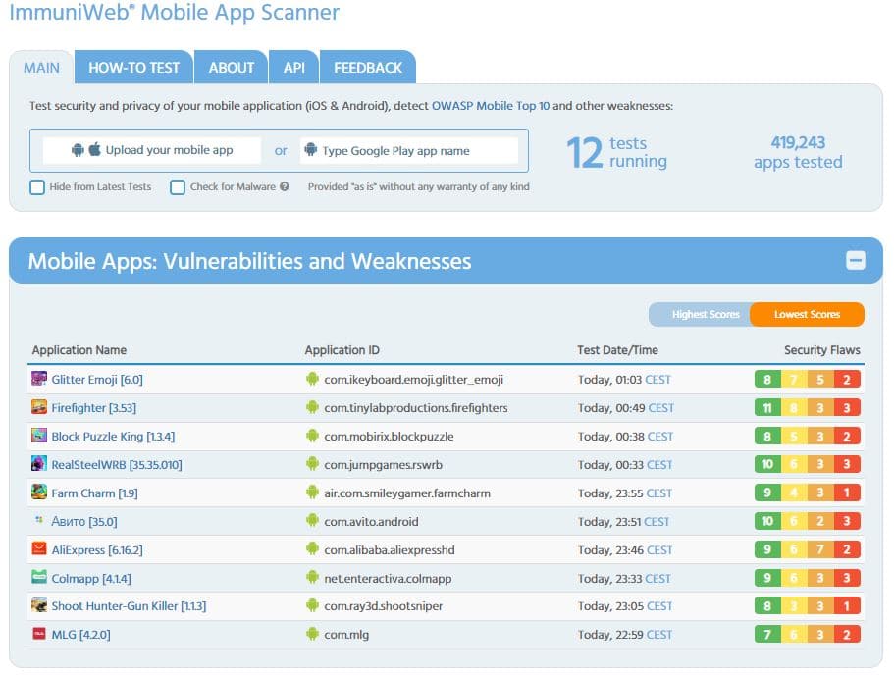Click red flaw count 1 for Shoot Hunter-Gun Killer
Viewport: 894px width, 675px height.
click(x=847, y=606)
